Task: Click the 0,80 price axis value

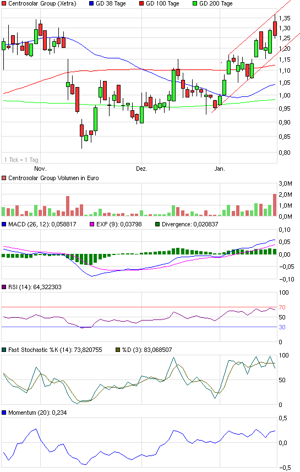Action: [x=285, y=153]
